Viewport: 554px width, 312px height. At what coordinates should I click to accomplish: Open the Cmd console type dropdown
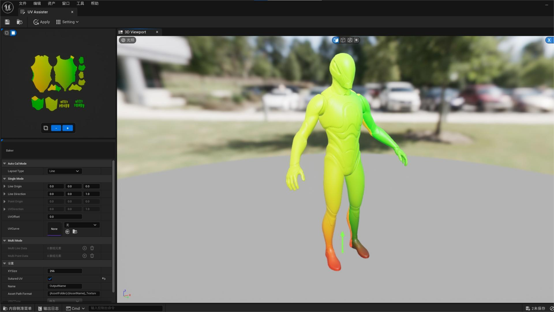(75, 309)
